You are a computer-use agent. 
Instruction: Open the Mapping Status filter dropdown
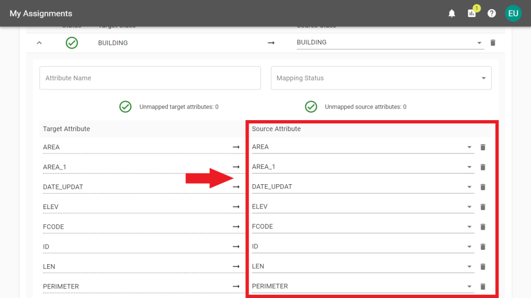(483, 78)
